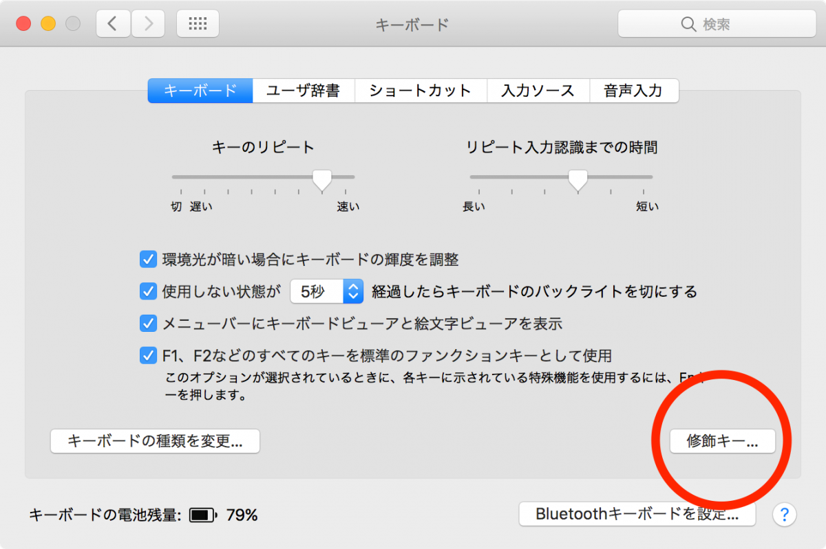Click the keyboard battery indicator icon
This screenshot has height=549, width=826.
202,514
